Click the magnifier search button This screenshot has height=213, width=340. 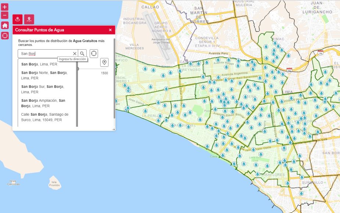(82, 54)
